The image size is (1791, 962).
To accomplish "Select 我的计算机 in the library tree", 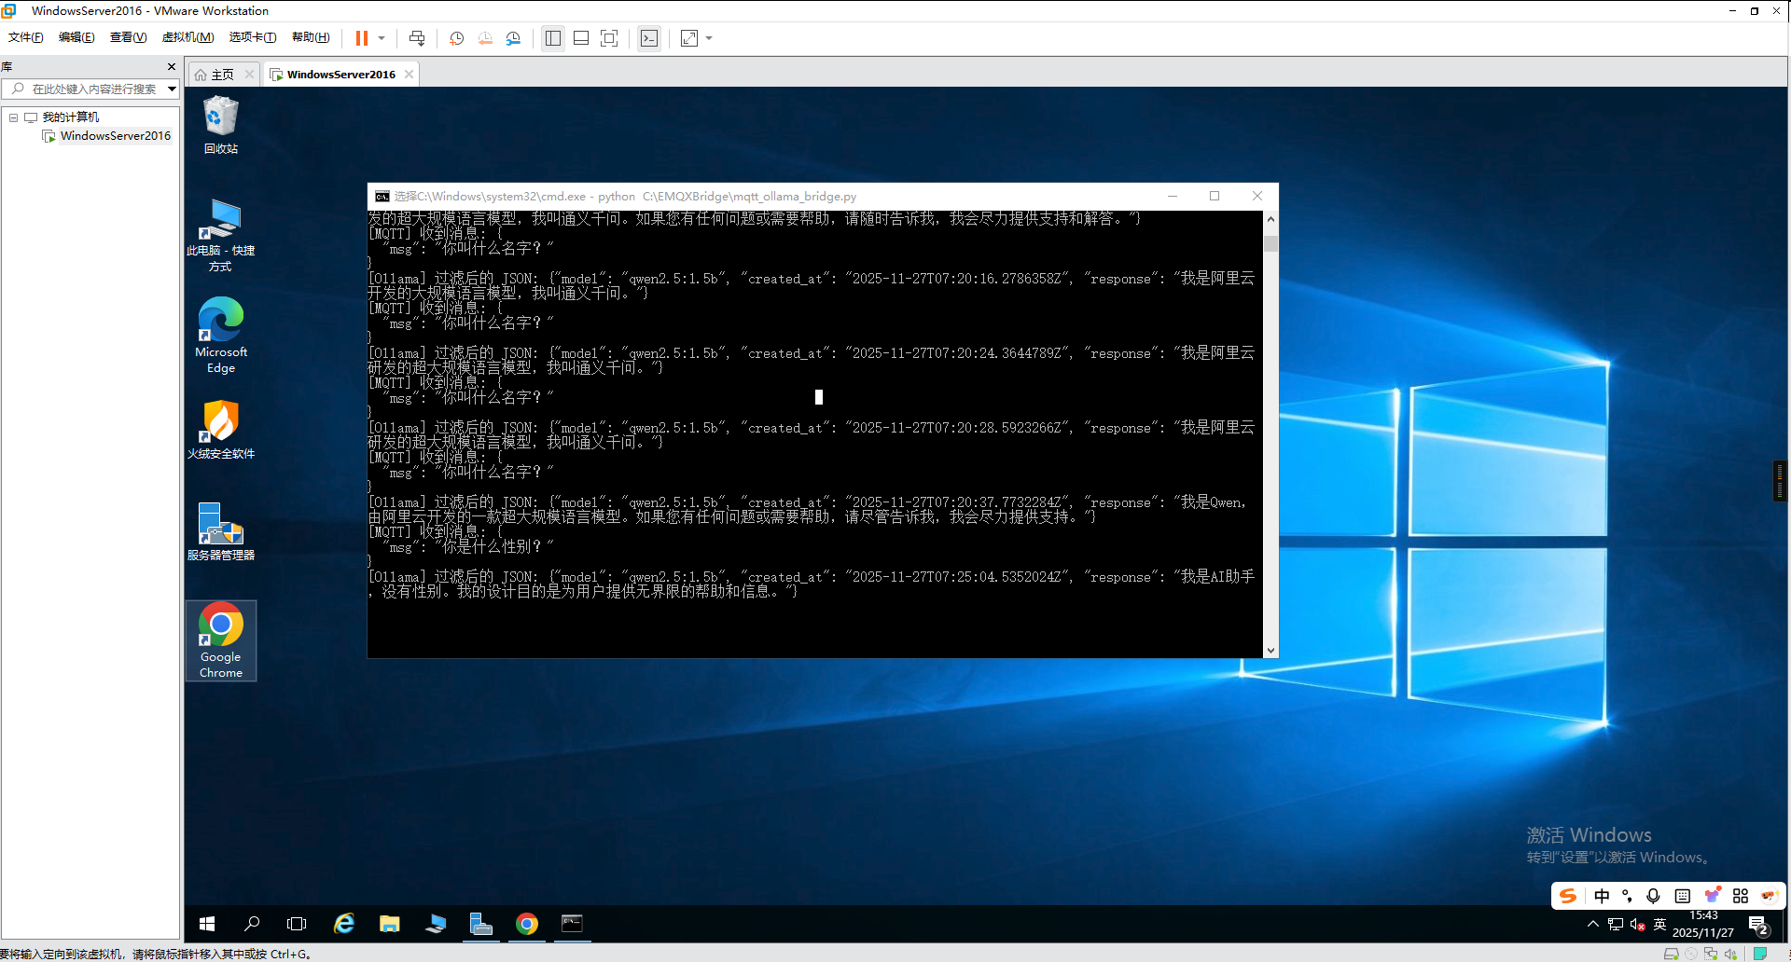I will pos(70,117).
